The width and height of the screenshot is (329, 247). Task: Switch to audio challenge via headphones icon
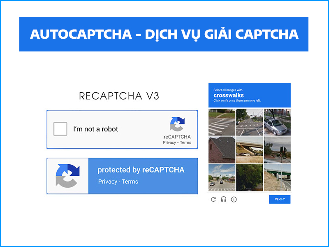[224, 199]
